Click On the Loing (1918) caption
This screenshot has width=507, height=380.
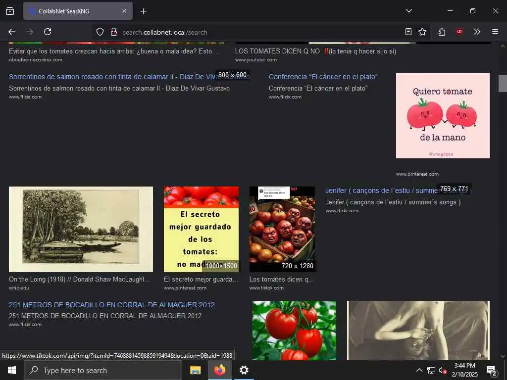[x=79, y=279]
